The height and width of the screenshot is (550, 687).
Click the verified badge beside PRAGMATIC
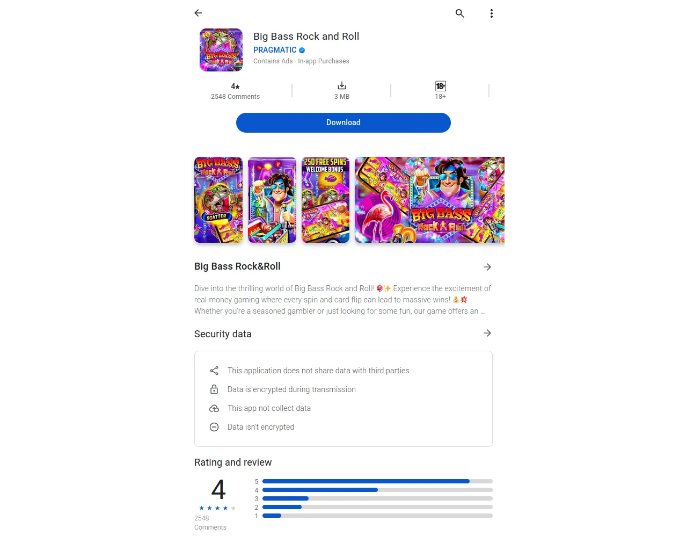(302, 50)
